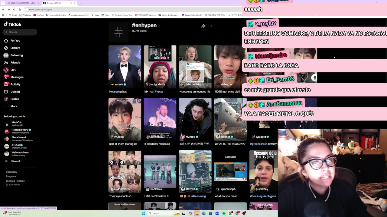
Task: Open a new browser tab
Action: pos(80,3)
